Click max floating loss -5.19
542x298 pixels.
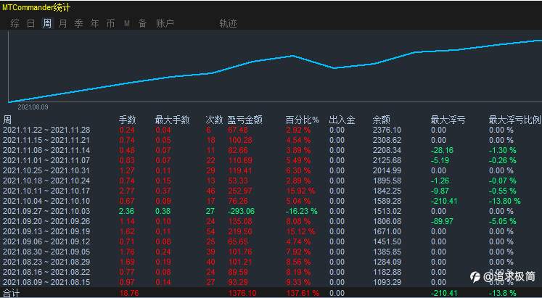(440, 160)
